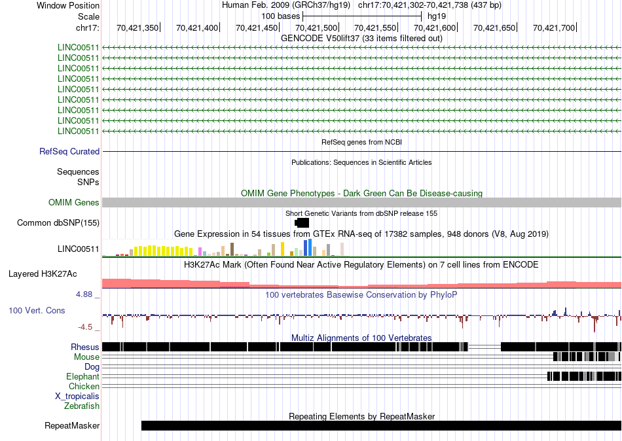Open the OMIM Gene Phenotypes track title

point(361,193)
